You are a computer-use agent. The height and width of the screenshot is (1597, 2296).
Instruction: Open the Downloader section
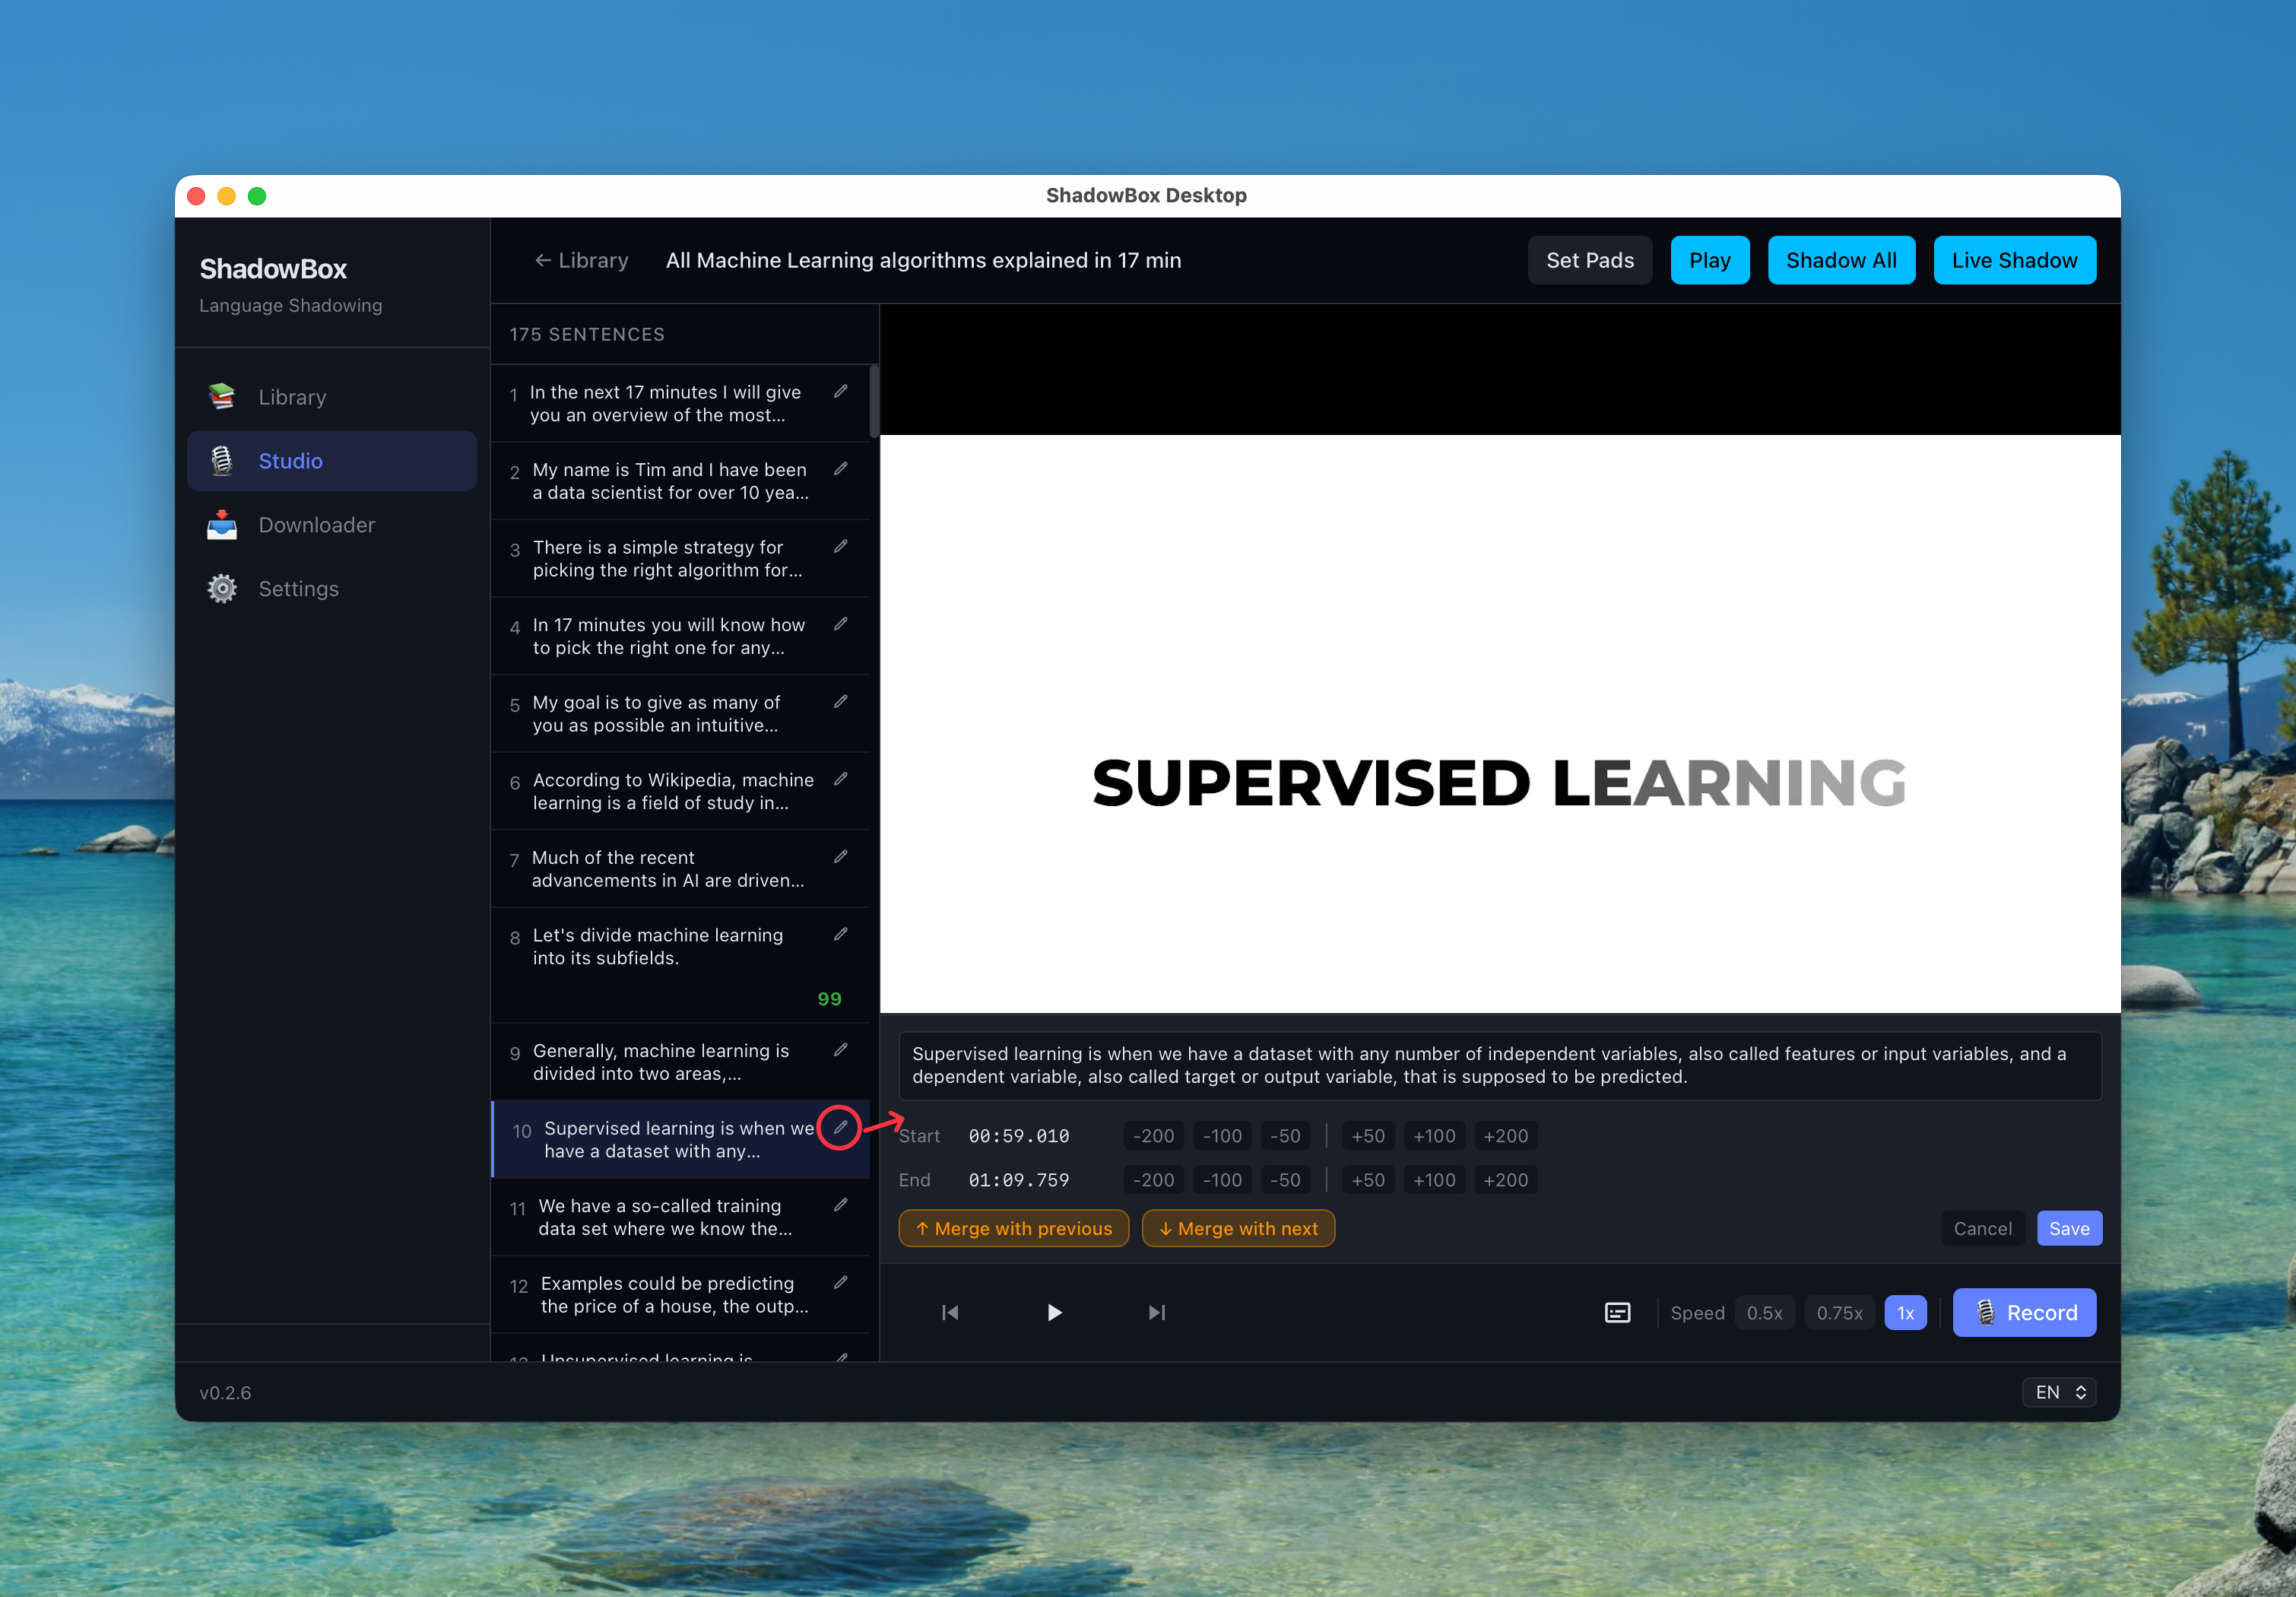[331, 525]
